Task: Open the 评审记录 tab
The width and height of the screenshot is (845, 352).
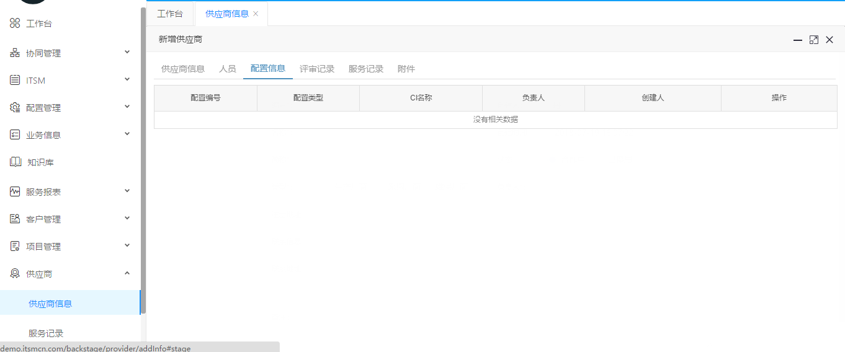Action: 317,69
